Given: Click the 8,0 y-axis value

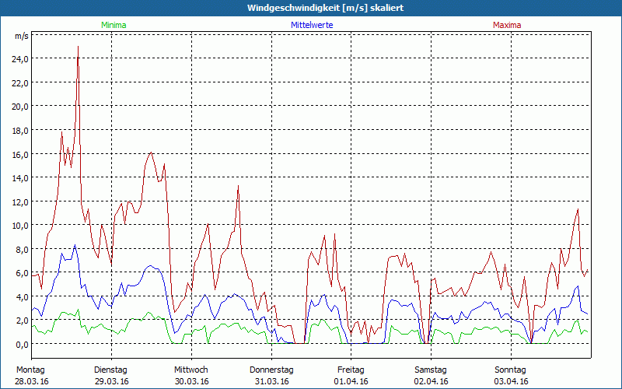Looking at the screenshot, I should coord(23,249).
